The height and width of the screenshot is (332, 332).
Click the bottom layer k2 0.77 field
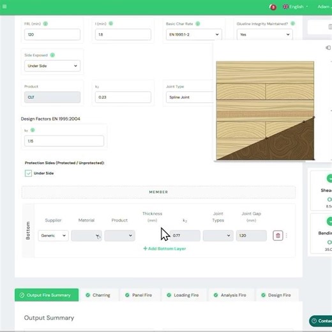185,236
